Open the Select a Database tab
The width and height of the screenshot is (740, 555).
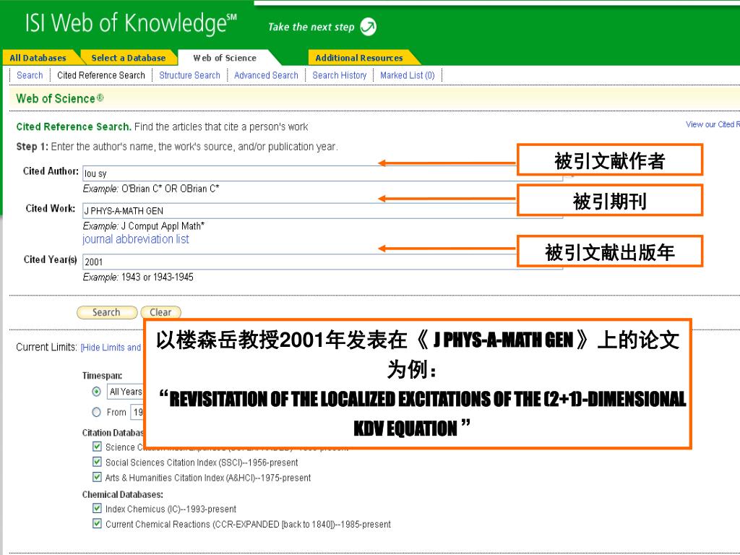pos(129,58)
